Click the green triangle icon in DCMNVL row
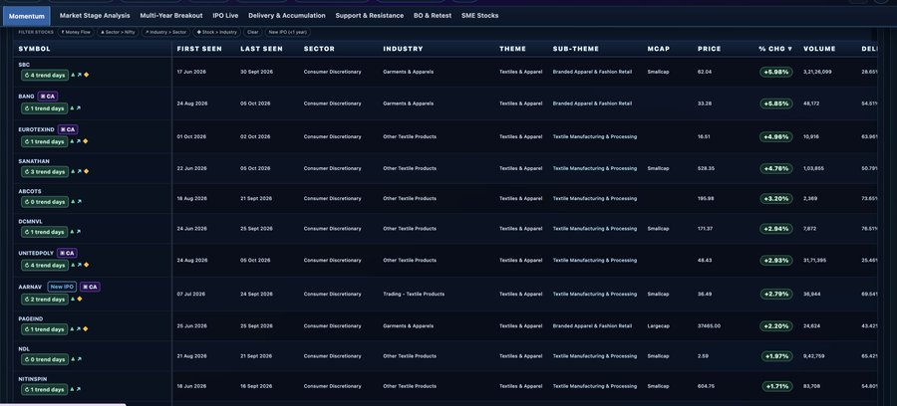 (72, 232)
